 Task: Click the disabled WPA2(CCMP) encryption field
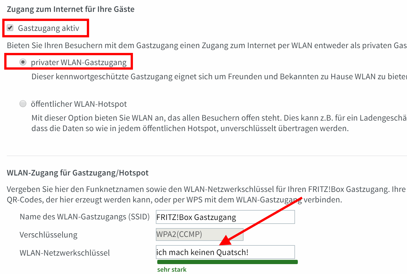click(x=200, y=234)
